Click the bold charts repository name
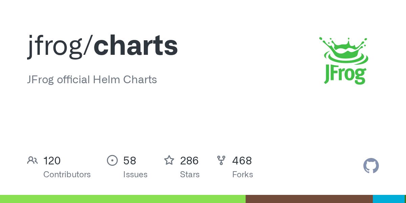The width and height of the screenshot is (406, 203). click(136, 45)
